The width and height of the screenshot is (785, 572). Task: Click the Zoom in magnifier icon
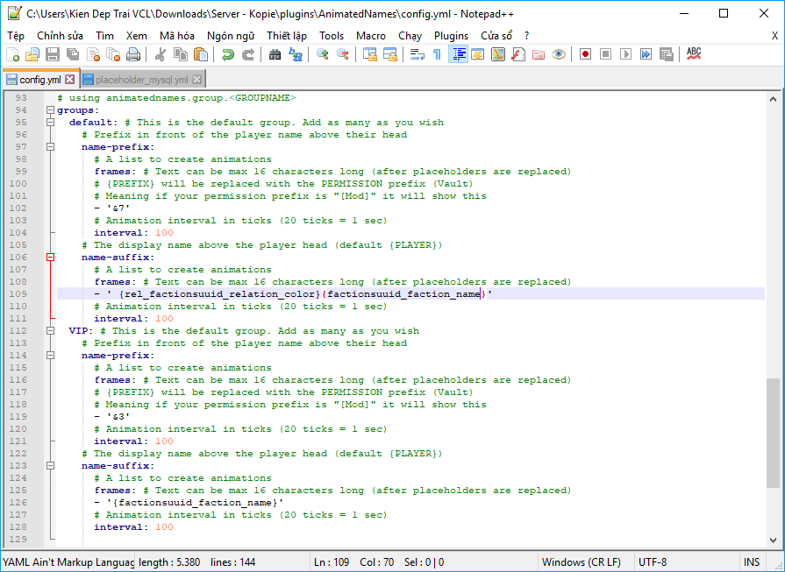(323, 54)
